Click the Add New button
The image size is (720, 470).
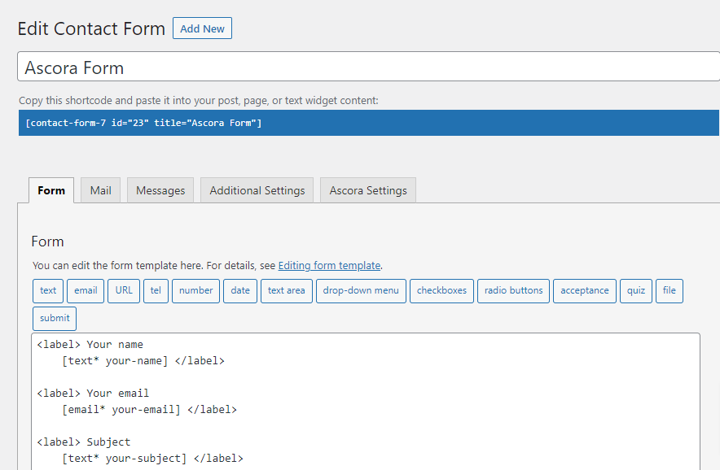202,28
